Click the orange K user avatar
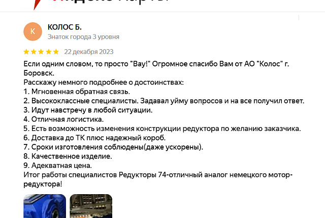The image size is (325, 218). [32, 31]
